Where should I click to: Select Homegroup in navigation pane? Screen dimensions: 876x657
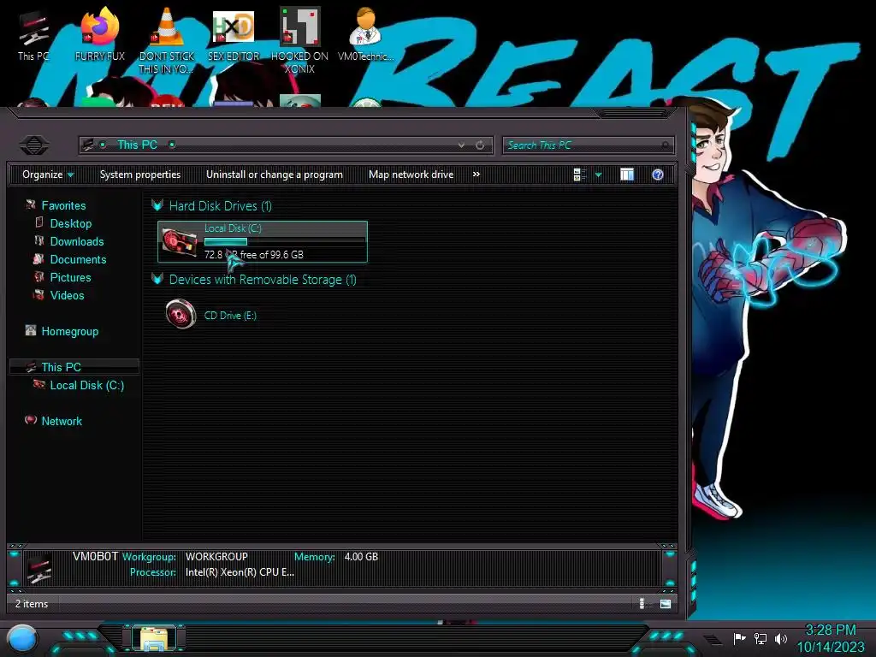pos(70,331)
